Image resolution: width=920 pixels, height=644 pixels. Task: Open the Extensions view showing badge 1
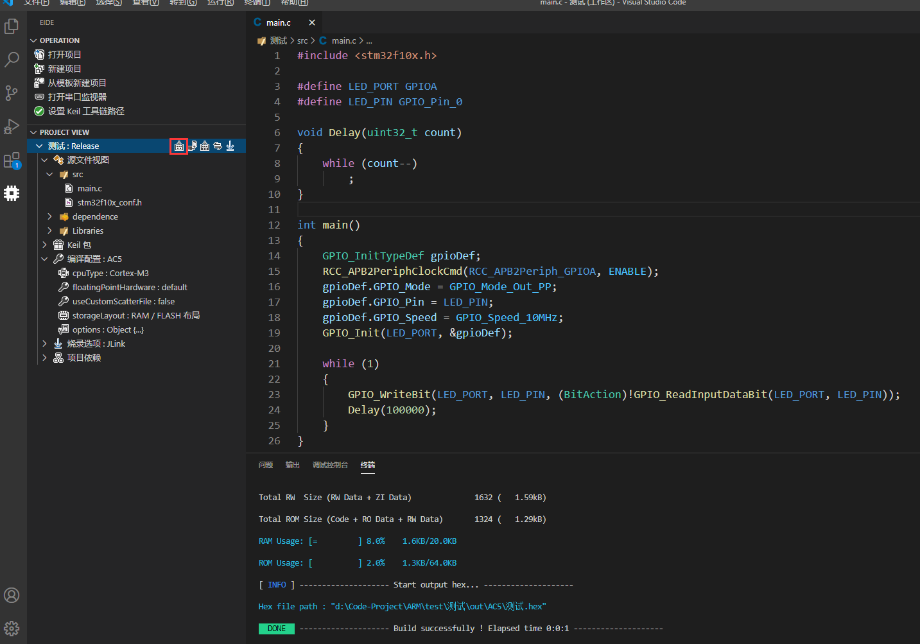pos(12,160)
